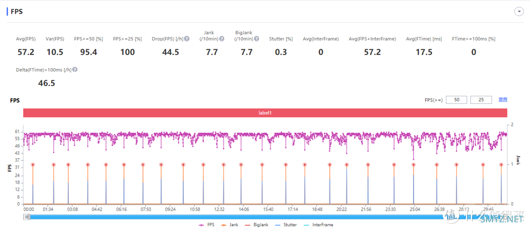Click the blue timeline range bar
The width and height of the screenshot is (530, 229).
(265, 218)
